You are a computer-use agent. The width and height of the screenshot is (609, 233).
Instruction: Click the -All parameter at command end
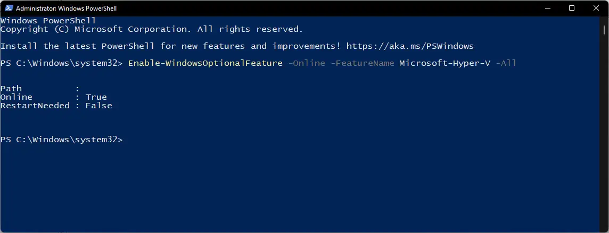click(x=506, y=63)
